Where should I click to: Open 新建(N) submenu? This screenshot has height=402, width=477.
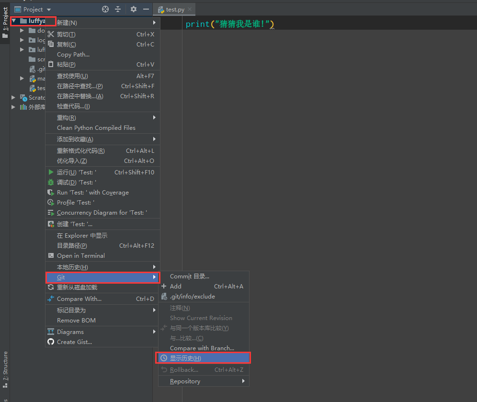(x=102, y=23)
